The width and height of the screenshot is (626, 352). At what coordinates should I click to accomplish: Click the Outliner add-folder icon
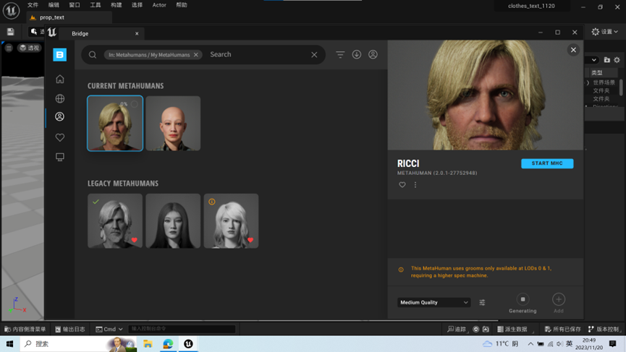[x=607, y=60]
